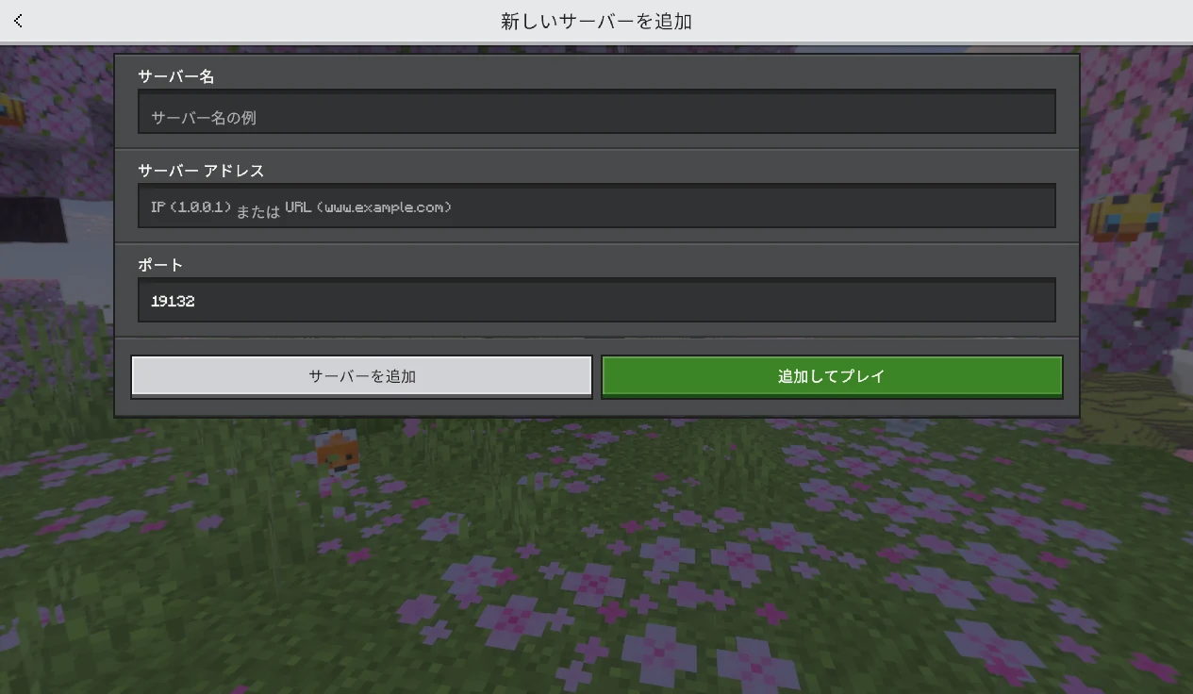Click the サーバーを追加 button
The image size is (1193, 694).
(362, 376)
